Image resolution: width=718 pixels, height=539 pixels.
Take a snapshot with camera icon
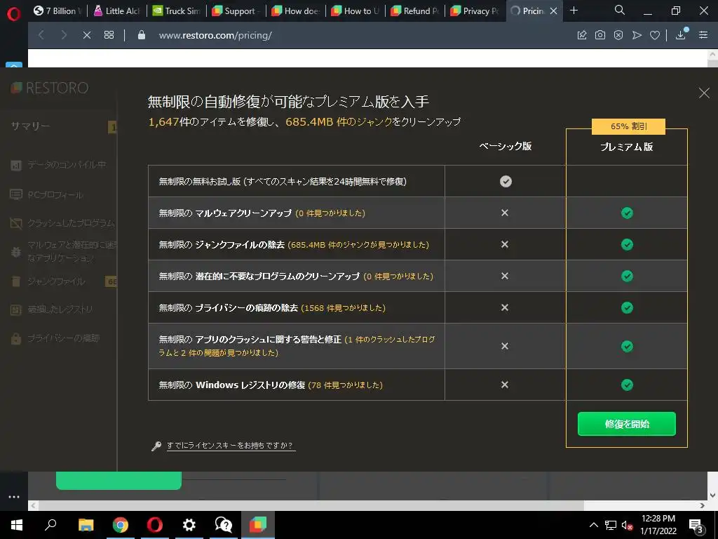tap(600, 35)
